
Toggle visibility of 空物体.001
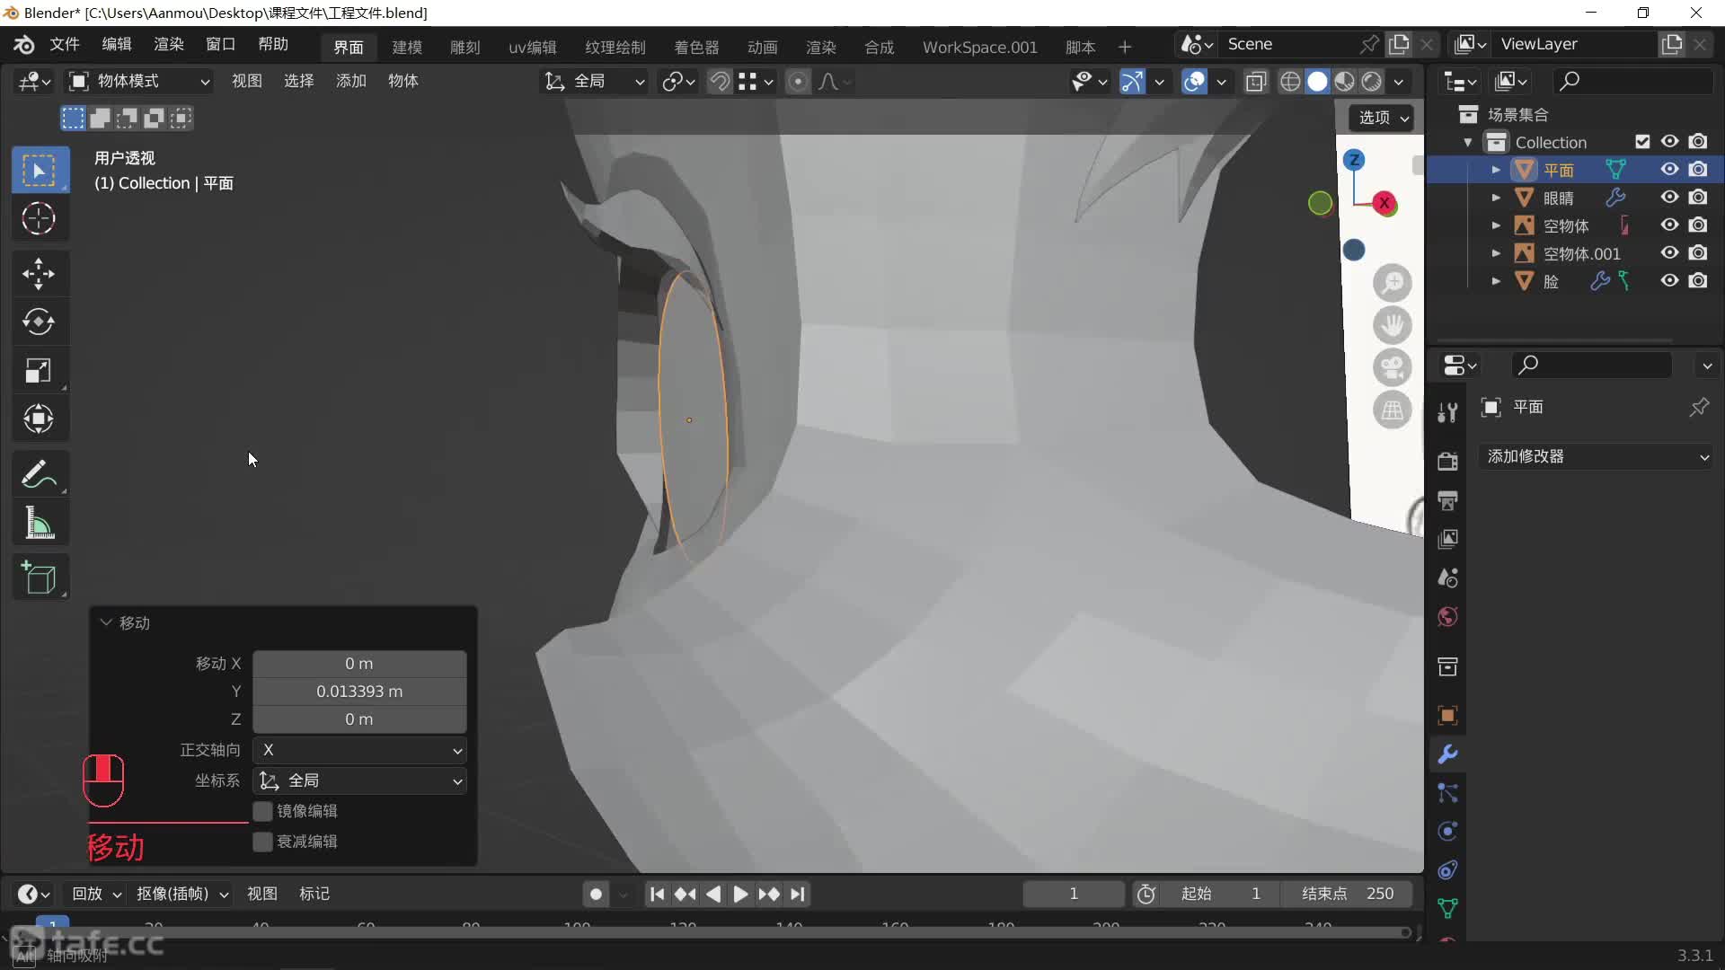1669,253
